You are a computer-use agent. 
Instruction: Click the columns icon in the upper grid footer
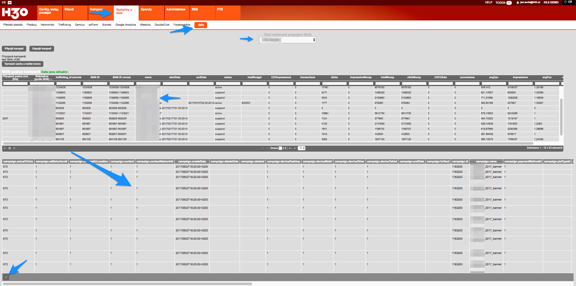tap(9, 148)
